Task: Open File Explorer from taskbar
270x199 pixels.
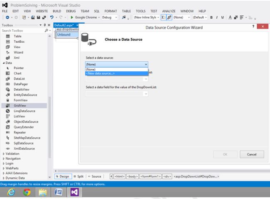Action: pyautogui.click(x=42, y=192)
